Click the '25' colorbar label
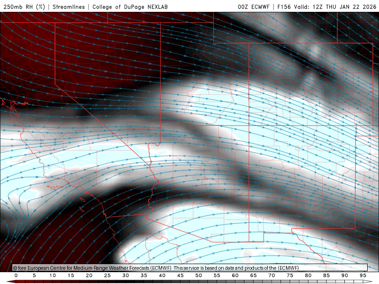The image size is (379, 284). pyautogui.click(x=108, y=275)
